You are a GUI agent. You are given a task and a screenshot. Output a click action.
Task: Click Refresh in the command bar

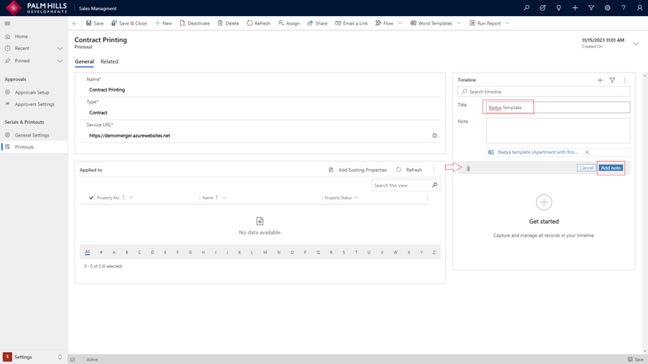[258, 23]
